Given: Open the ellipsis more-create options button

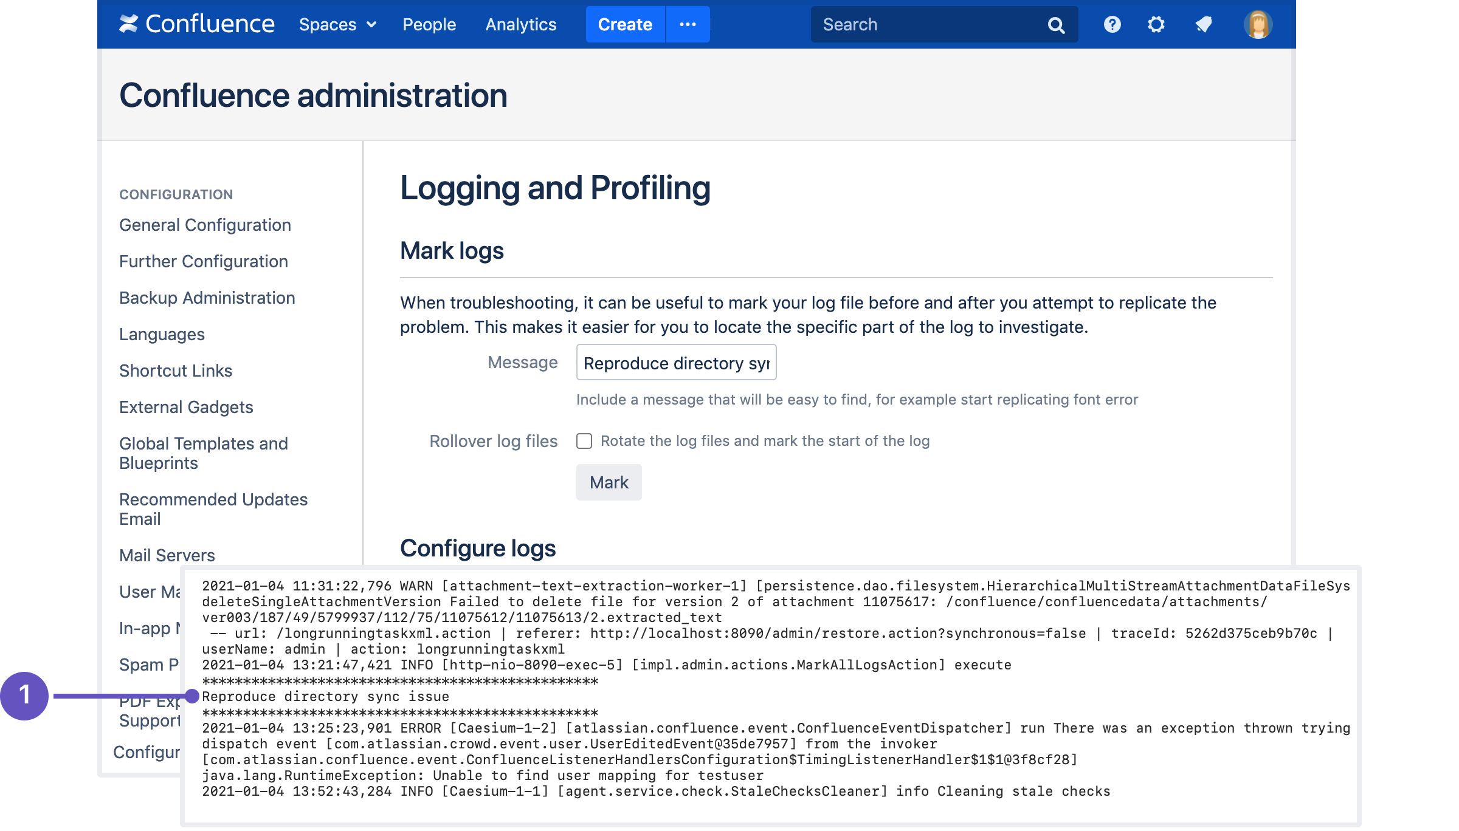Looking at the screenshot, I should [x=688, y=24].
